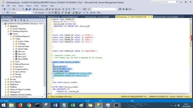Click the Display Estimated Execution Plan icon
Image resolution: width=193 pixels, height=108 pixels.
pyautogui.click(x=53, y=13)
